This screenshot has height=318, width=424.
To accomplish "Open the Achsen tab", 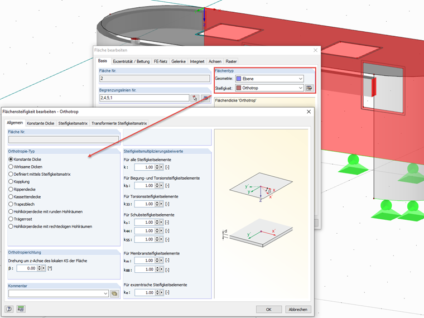I will click(215, 62).
